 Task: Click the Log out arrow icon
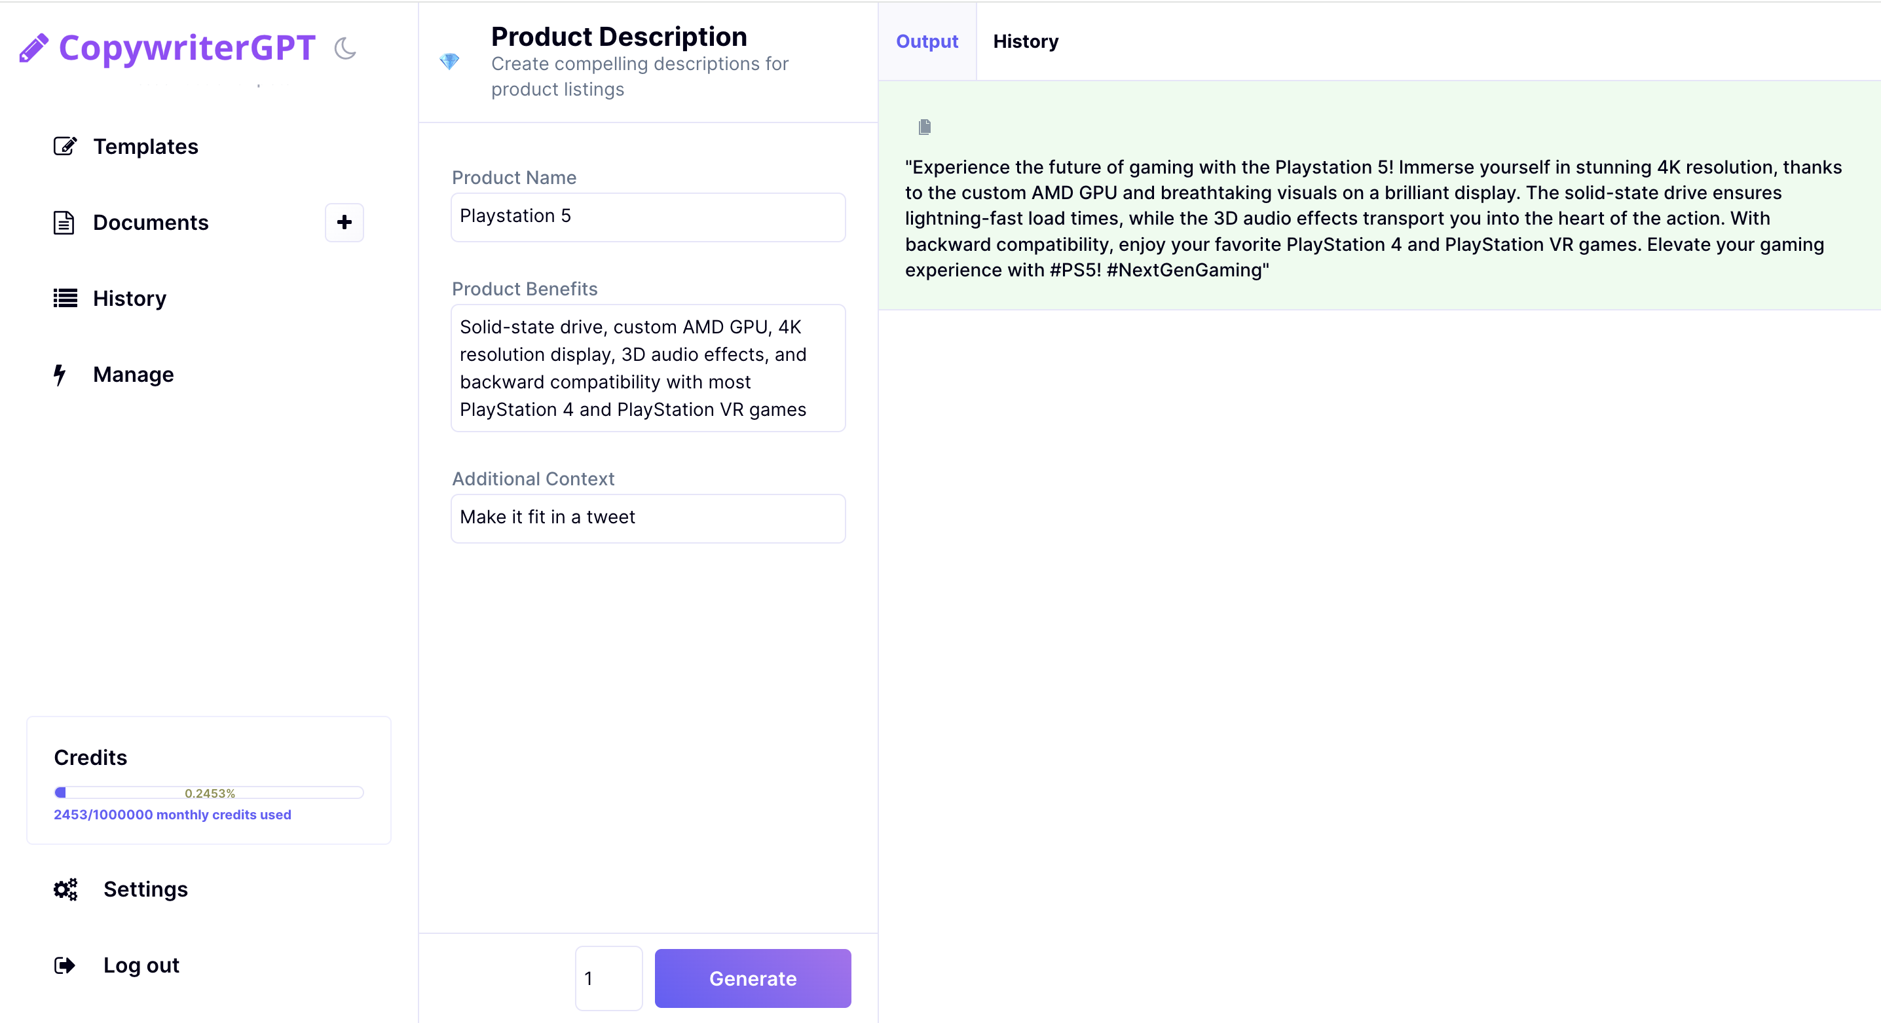(x=64, y=965)
